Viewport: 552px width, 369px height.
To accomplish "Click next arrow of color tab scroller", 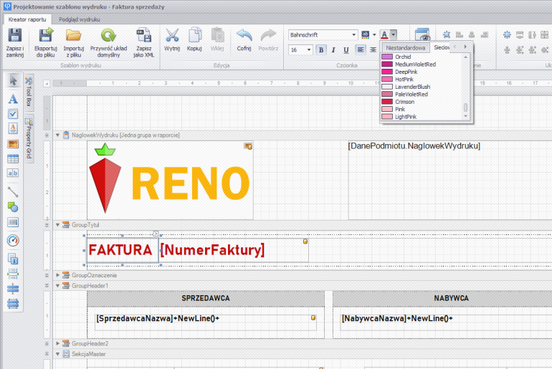I will point(465,47).
